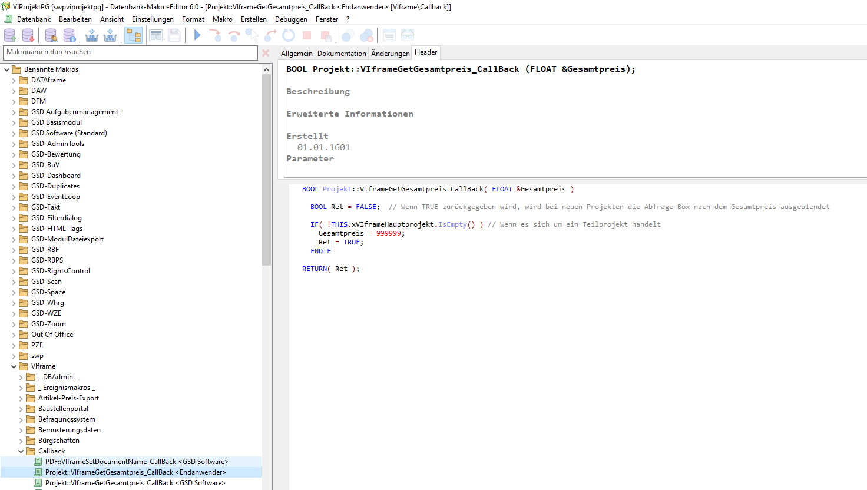Click the step over debug icon
This screenshot has height=490, width=867.
234,35
